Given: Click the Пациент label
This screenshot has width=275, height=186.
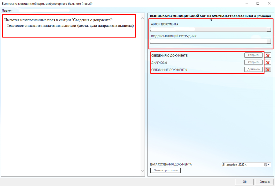Looking at the screenshot, I should tap(7, 10).
